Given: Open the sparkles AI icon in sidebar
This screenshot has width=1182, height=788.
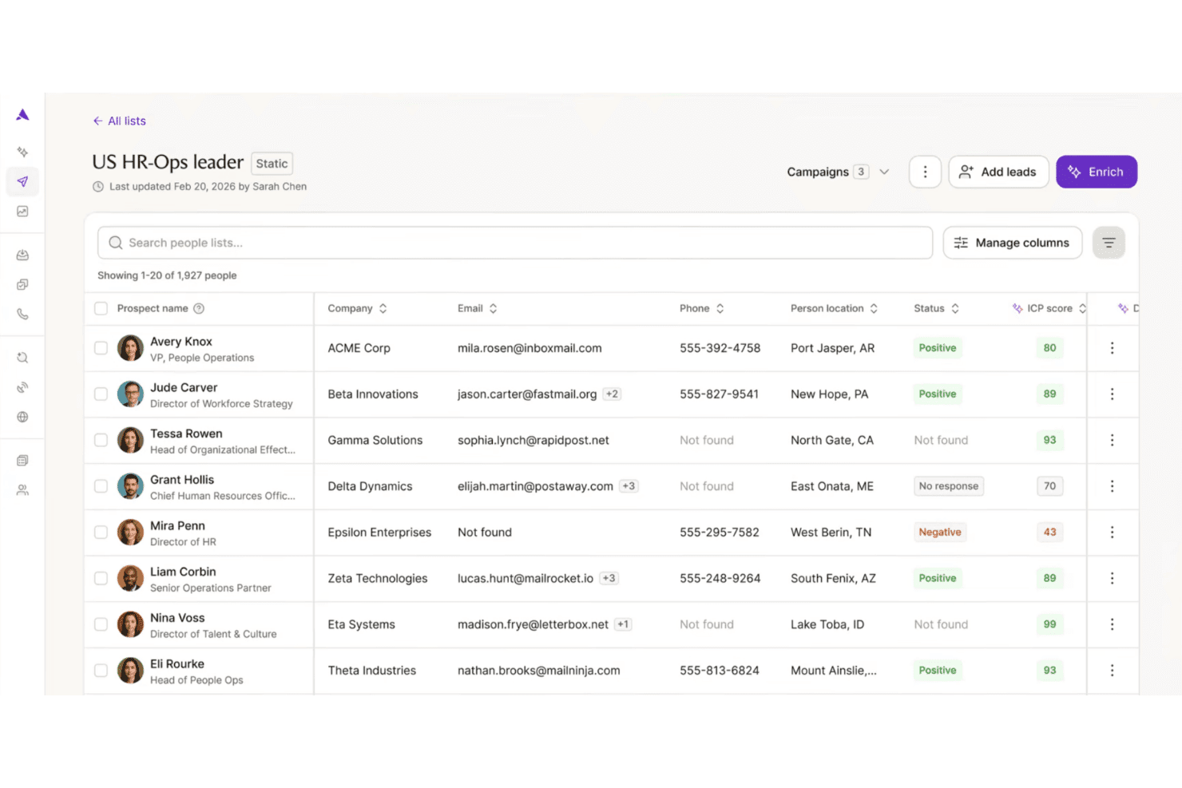Looking at the screenshot, I should (22, 152).
